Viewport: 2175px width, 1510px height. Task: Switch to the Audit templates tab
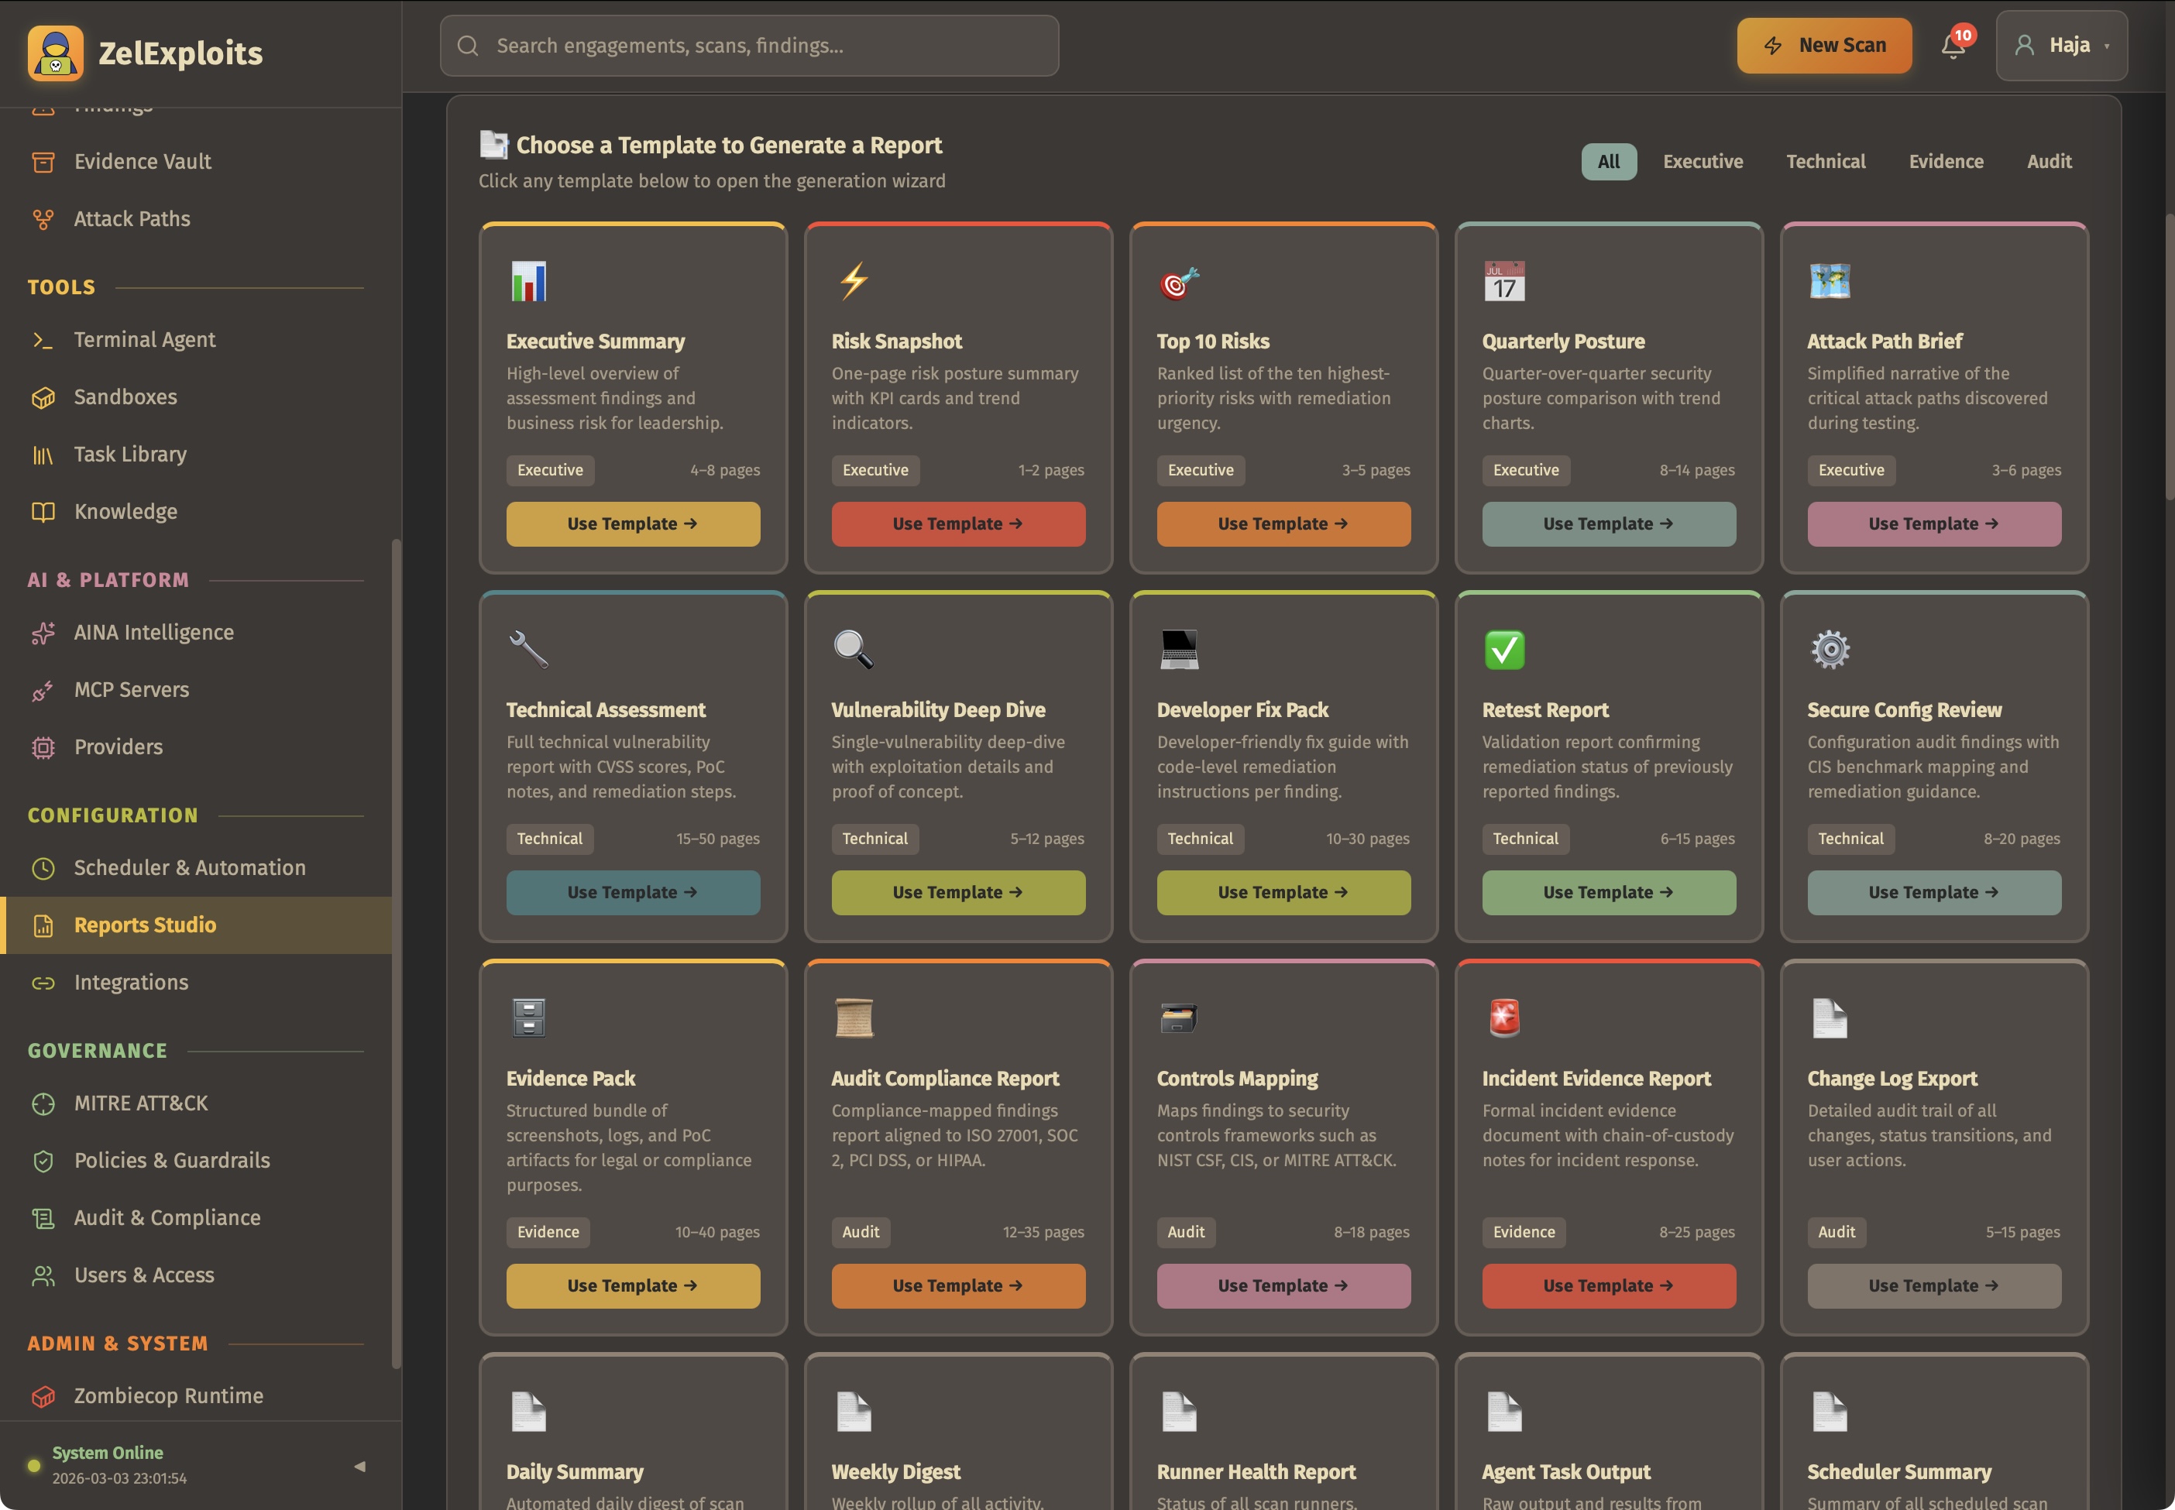click(2047, 161)
